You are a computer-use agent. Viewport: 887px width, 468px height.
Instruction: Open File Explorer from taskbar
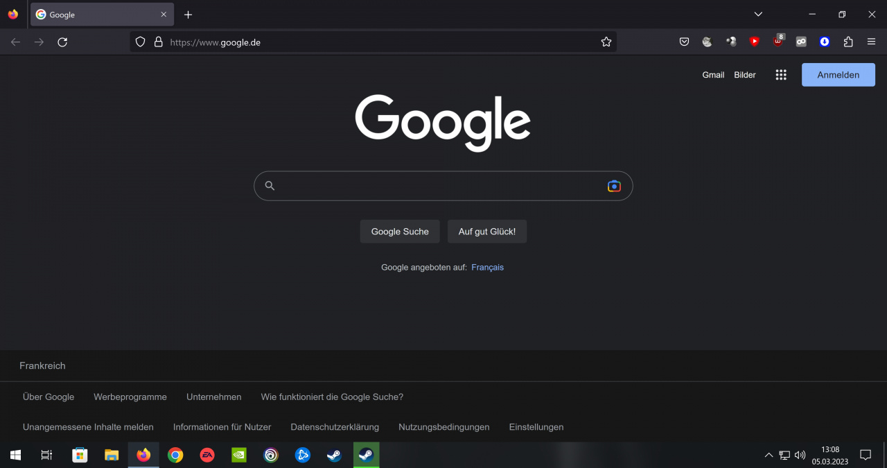pyautogui.click(x=112, y=455)
